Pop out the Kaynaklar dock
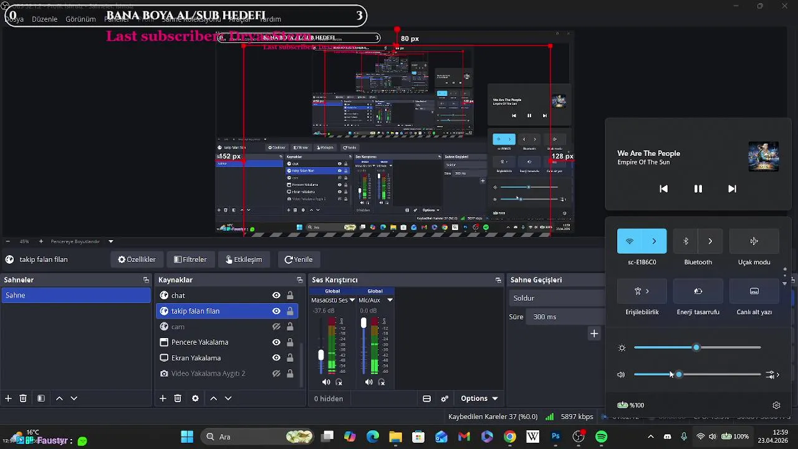798x449 pixels. click(x=300, y=280)
